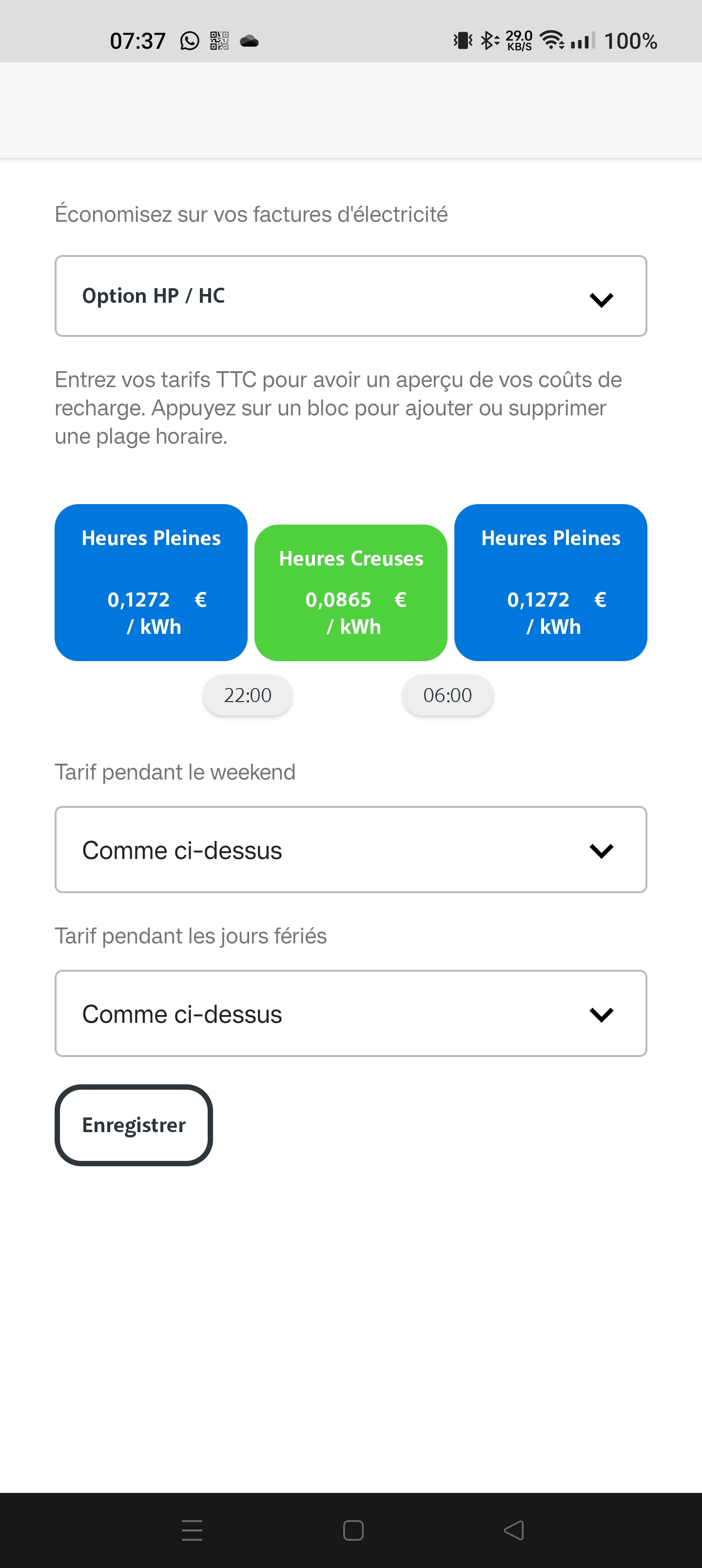Screen dimensions: 702x1568
Task: Tap the cloud status bar icon
Action: (x=250, y=41)
